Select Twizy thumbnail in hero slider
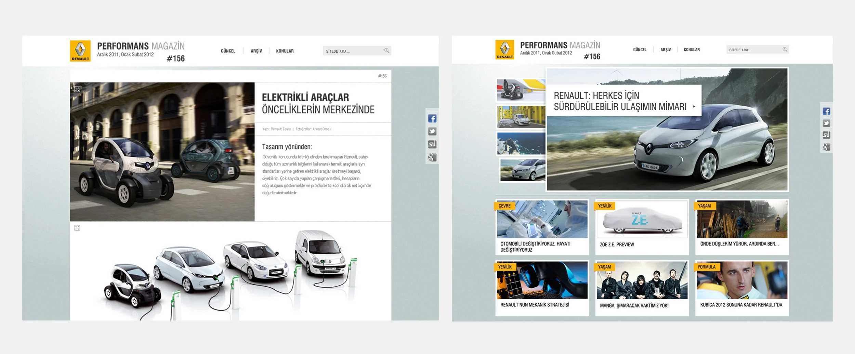This screenshot has width=855, height=354. tap(521, 90)
